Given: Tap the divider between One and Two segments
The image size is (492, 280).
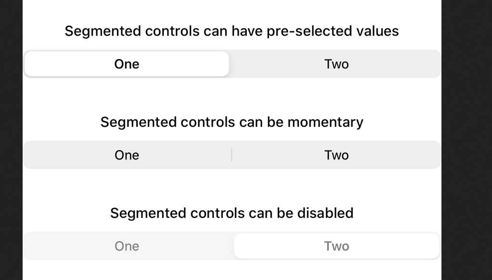Looking at the screenshot, I should pos(232,154).
